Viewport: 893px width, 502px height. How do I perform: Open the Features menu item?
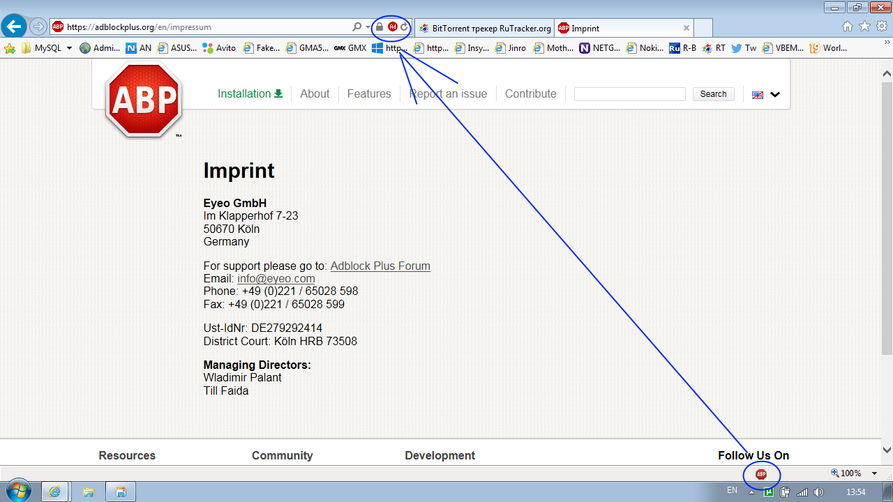(369, 93)
